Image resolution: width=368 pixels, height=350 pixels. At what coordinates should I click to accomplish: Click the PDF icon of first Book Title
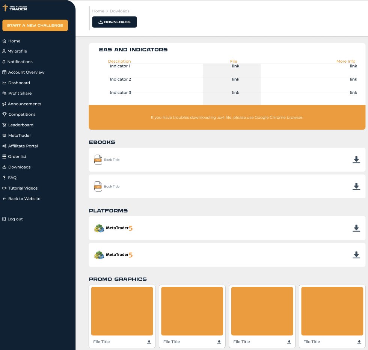tap(98, 160)
